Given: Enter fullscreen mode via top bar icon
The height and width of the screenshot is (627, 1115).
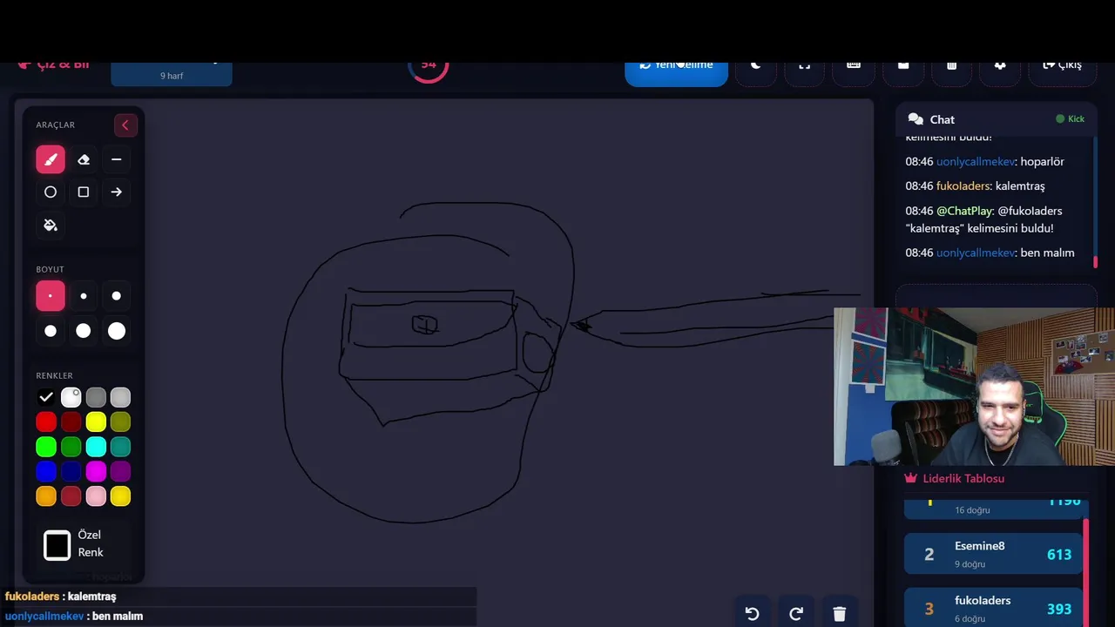Looking at the screenshot, I should [x=805, y=73].
